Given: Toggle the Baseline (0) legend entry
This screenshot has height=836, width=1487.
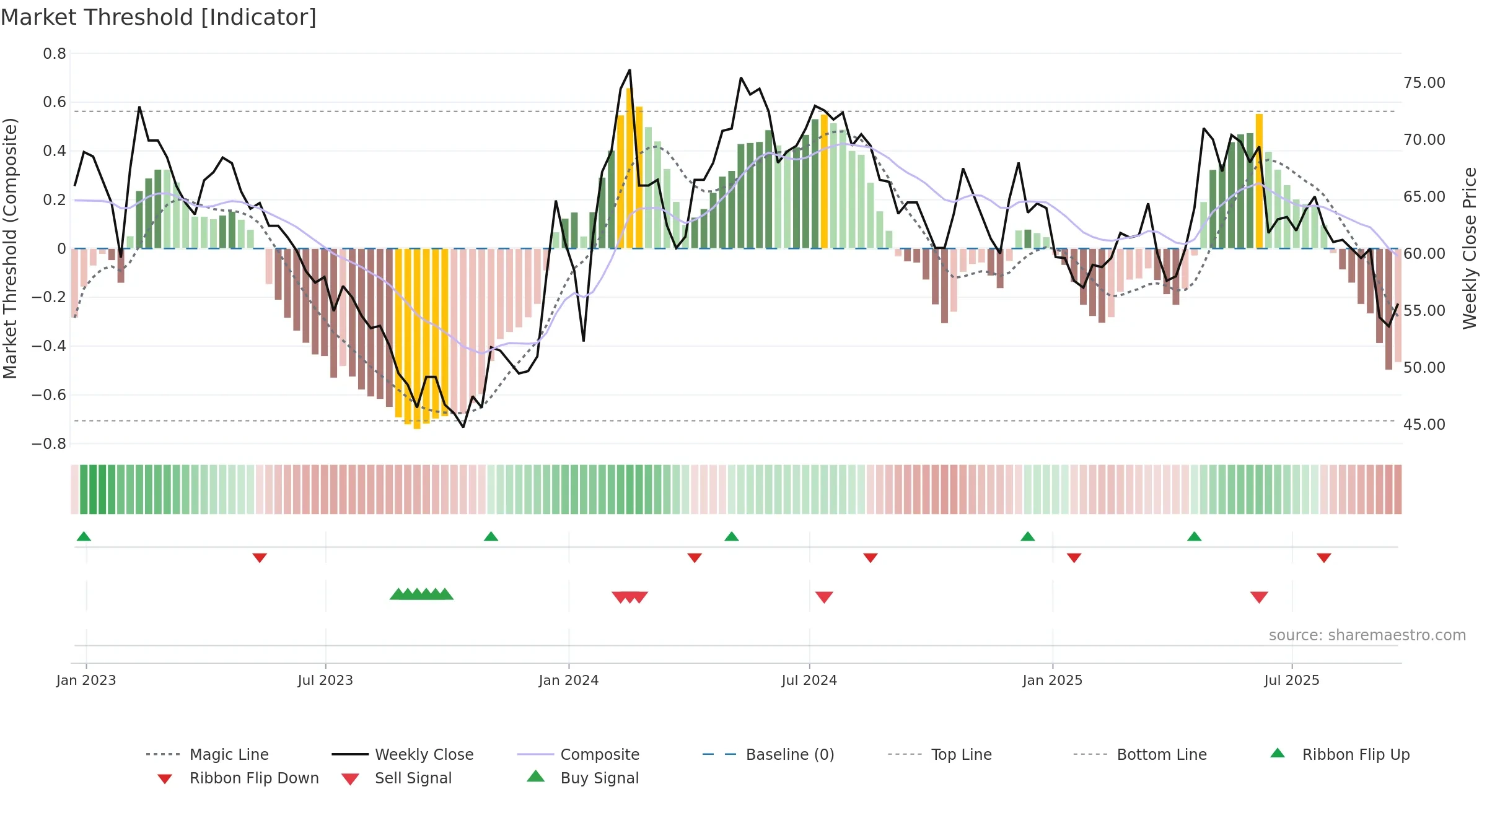Looking at the screenshot, I should pos(768,754).
